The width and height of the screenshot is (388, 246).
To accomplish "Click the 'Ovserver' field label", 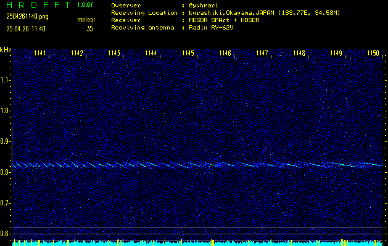I will tap(126, 6).
